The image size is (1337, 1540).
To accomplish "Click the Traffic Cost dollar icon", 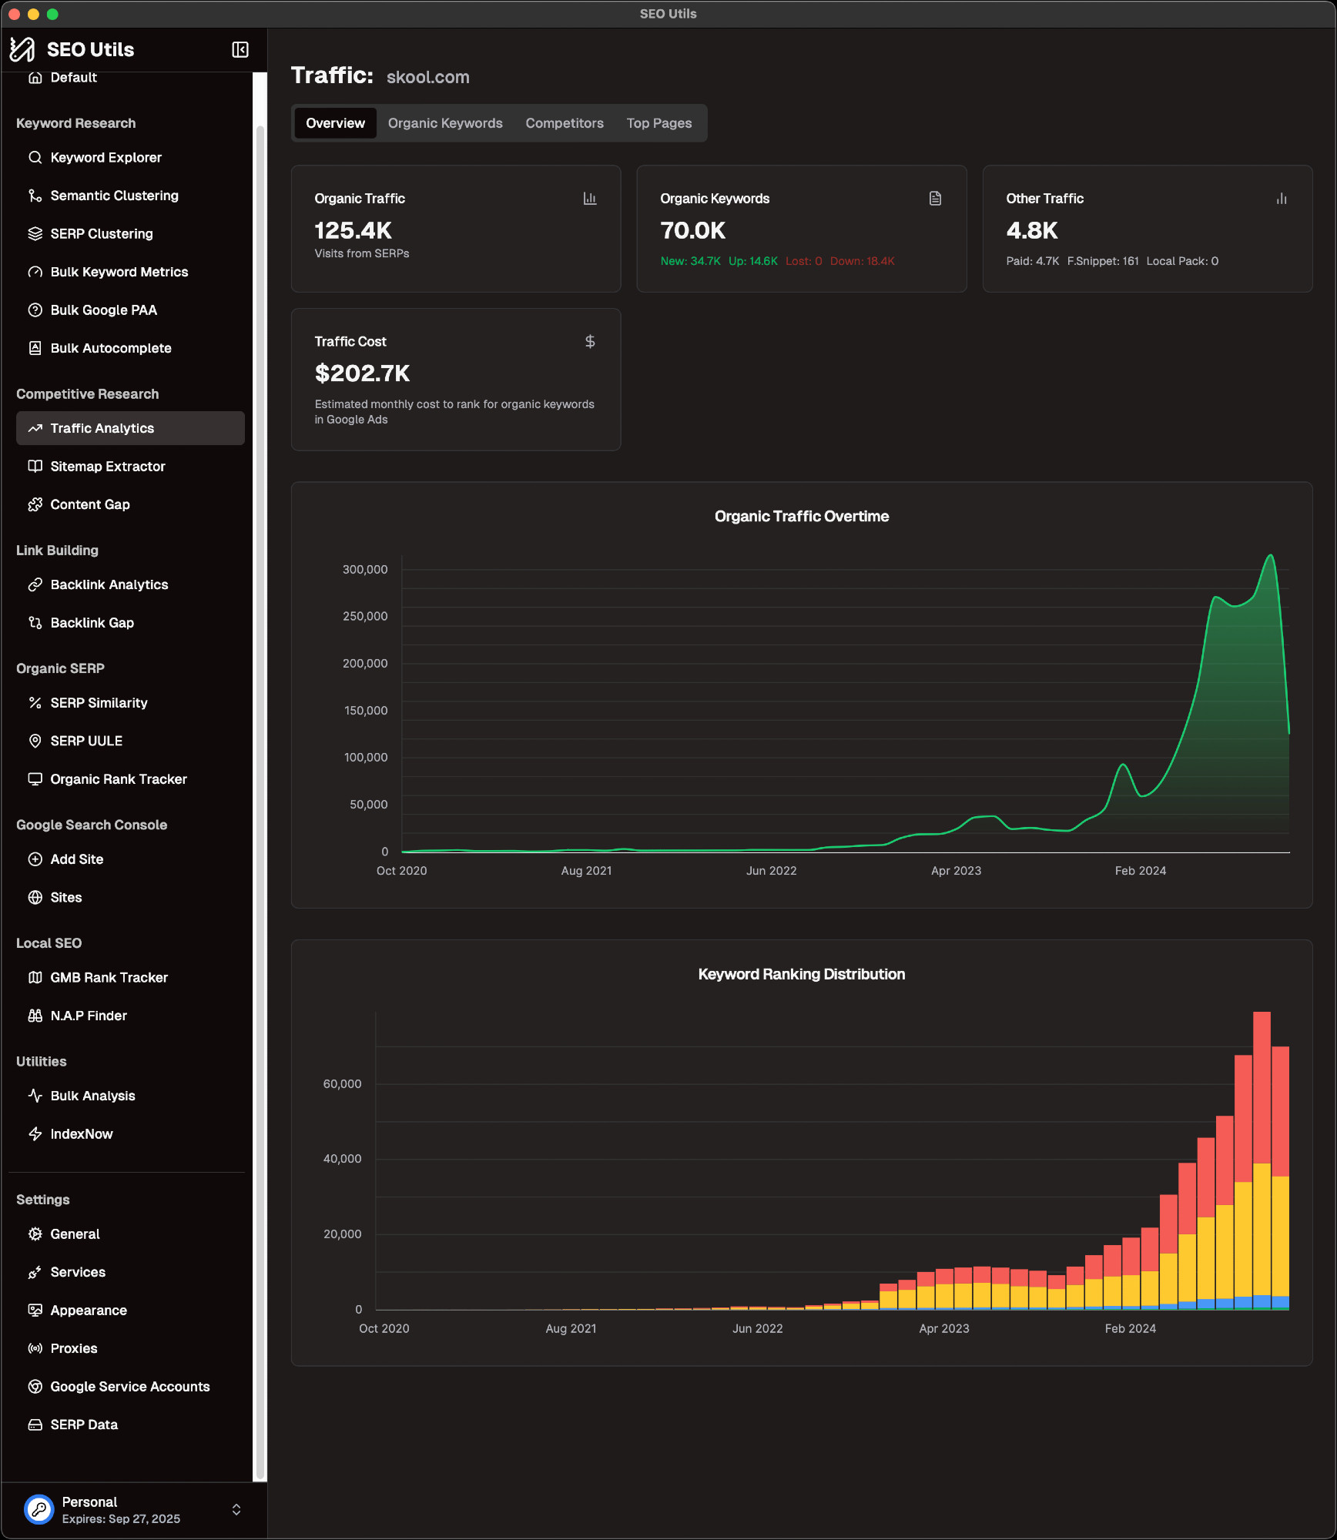I will [590, 341].
